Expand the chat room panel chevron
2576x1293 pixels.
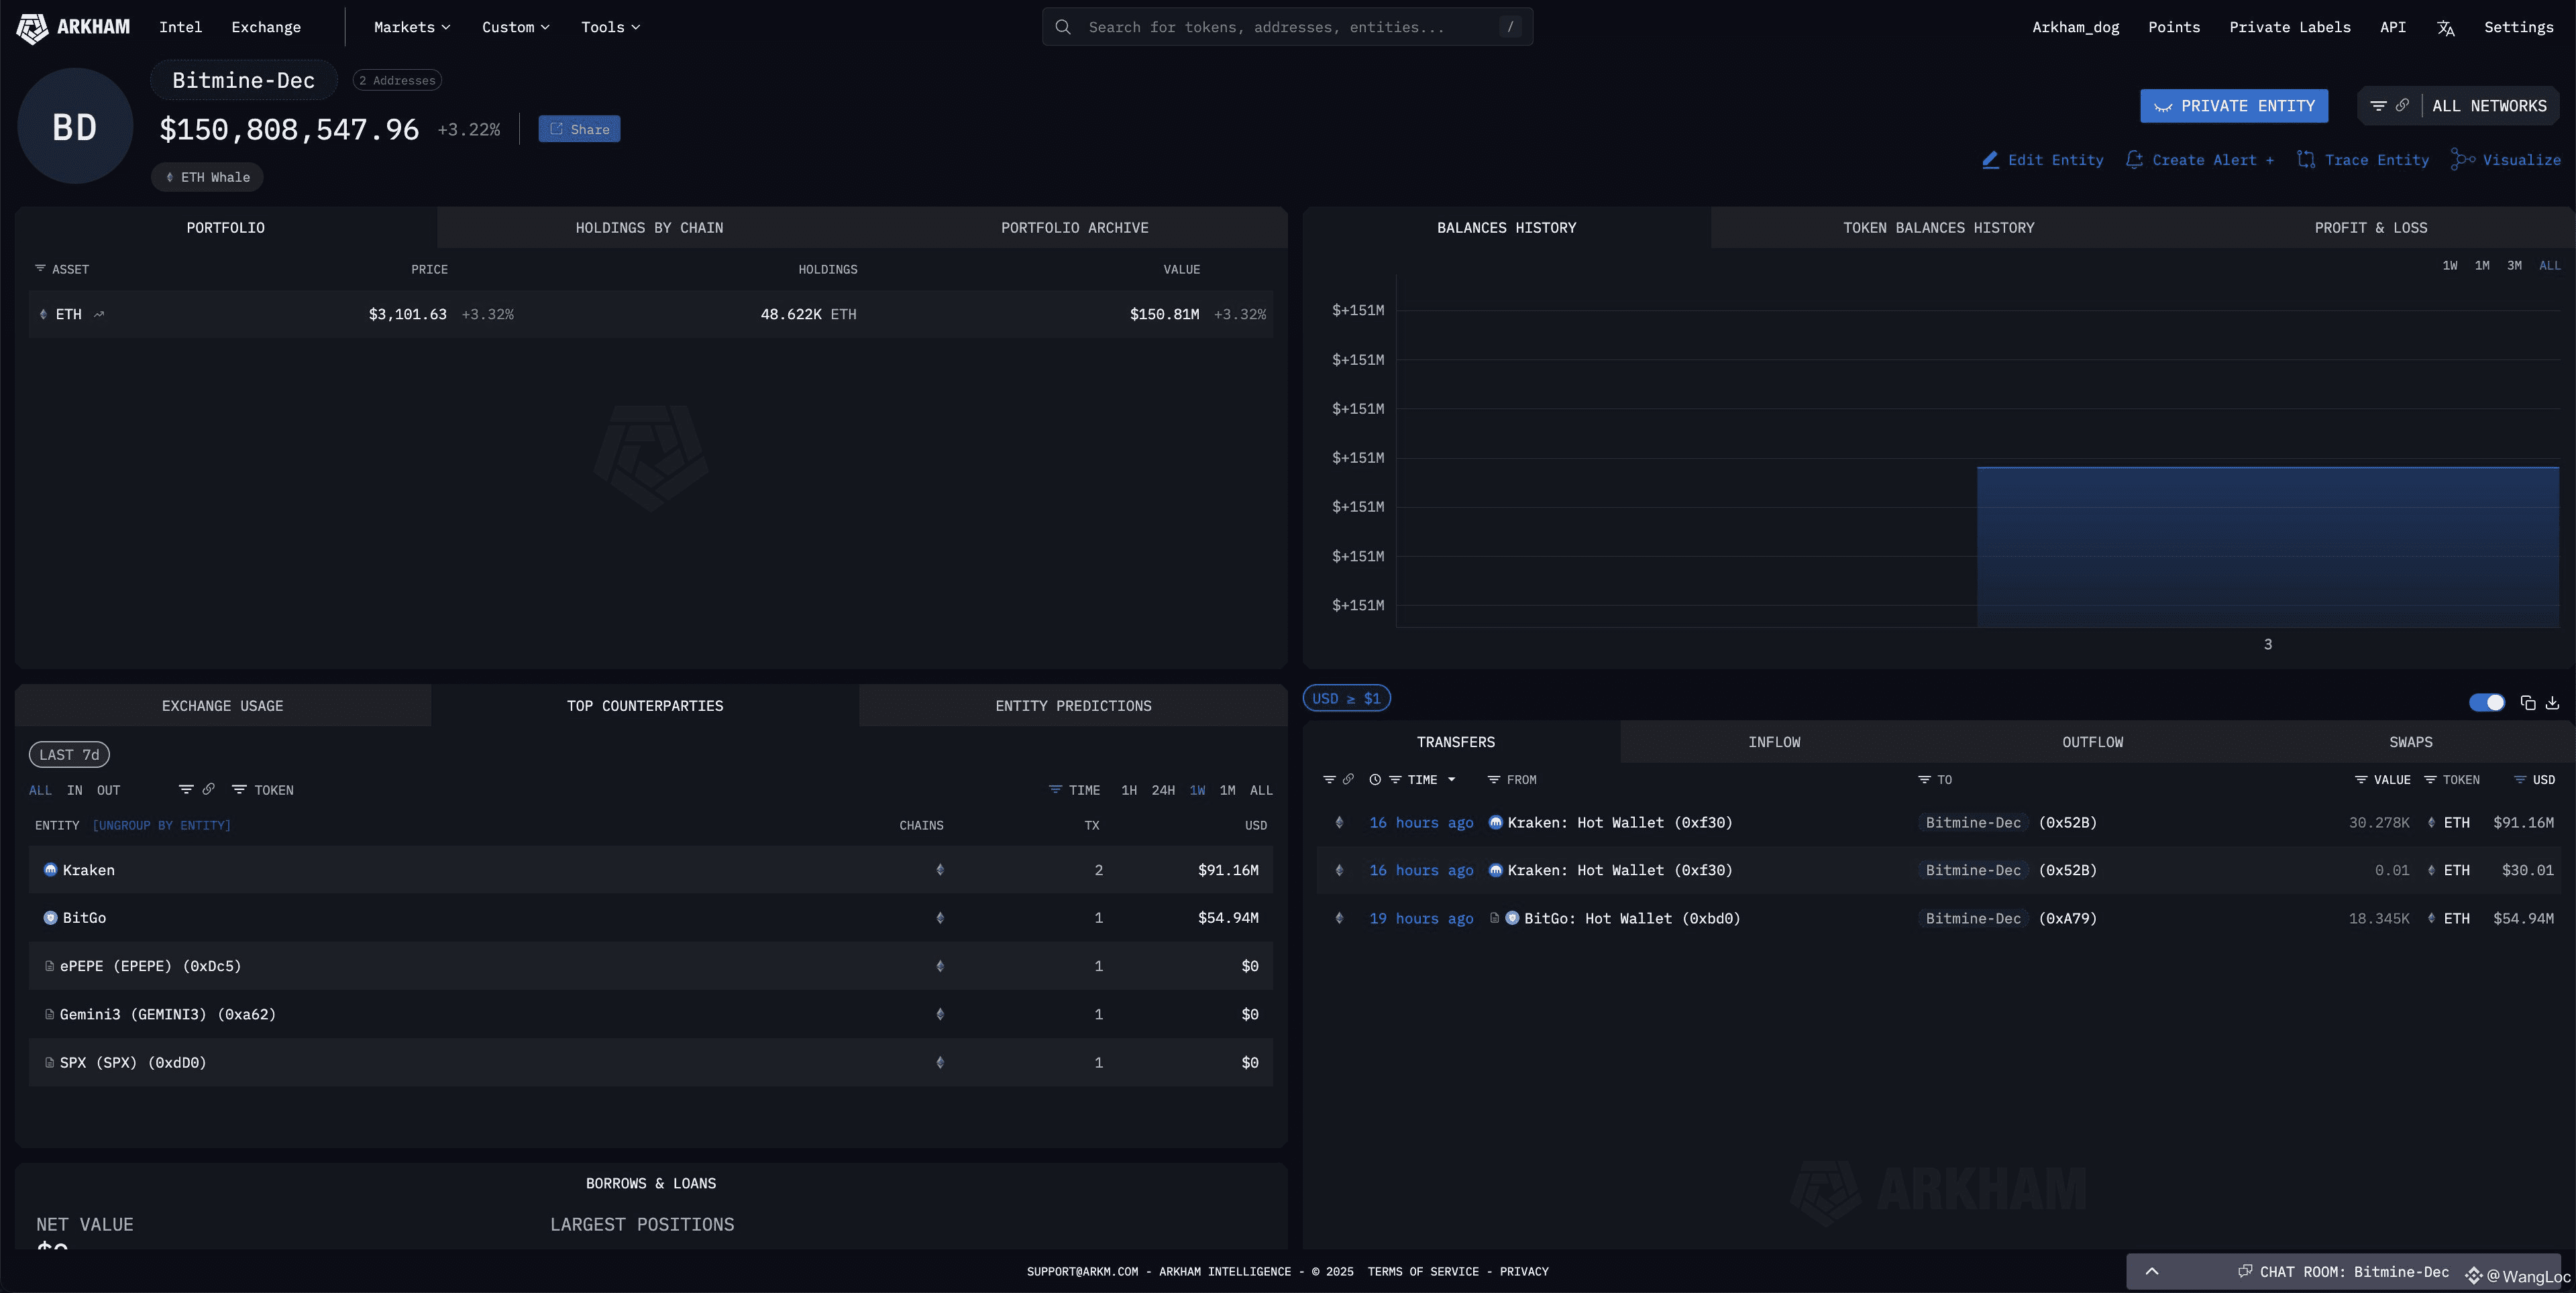pos(2152,1271)
